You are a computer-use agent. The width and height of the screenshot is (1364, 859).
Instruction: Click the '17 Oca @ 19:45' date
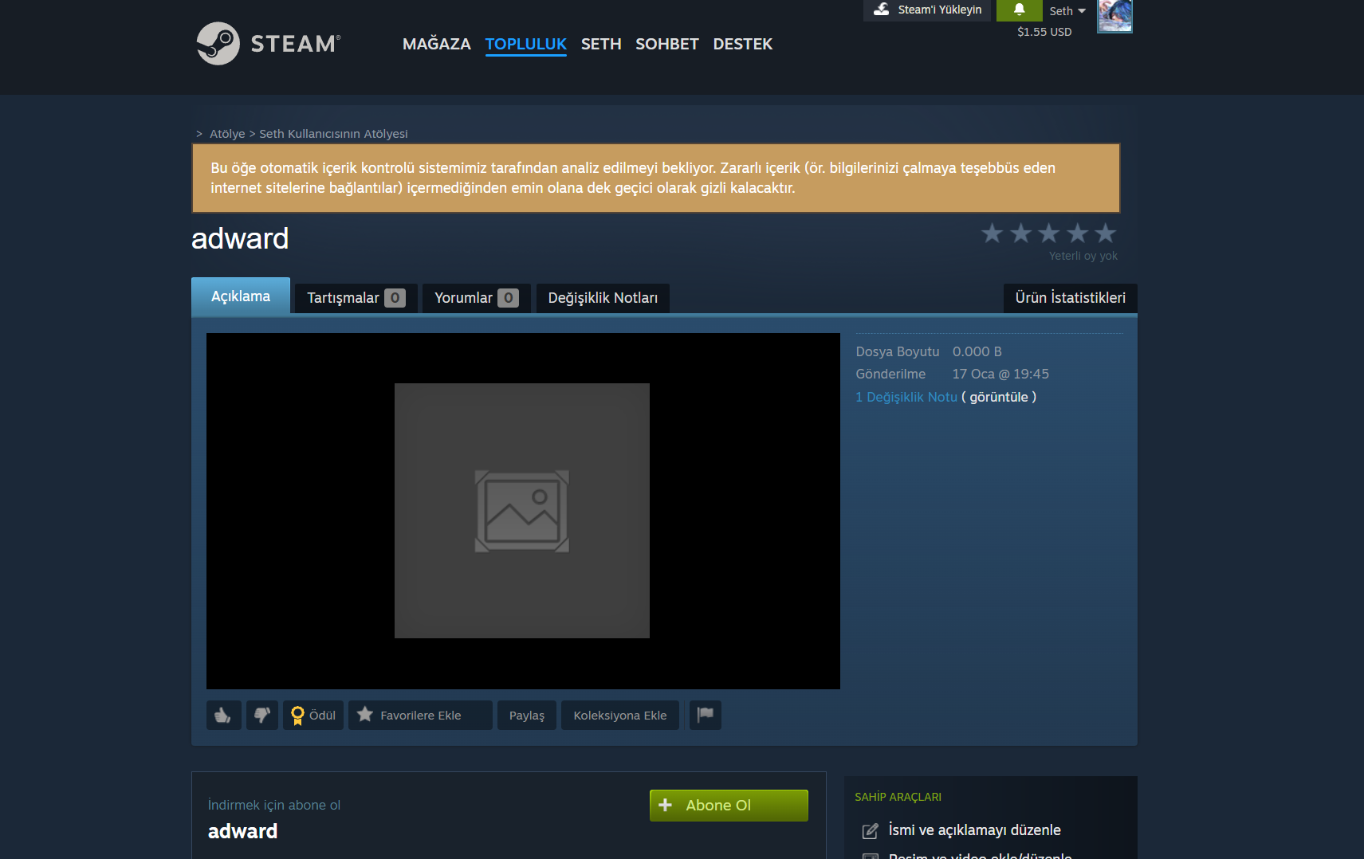pyautogui.click(x=1000, y=374)
